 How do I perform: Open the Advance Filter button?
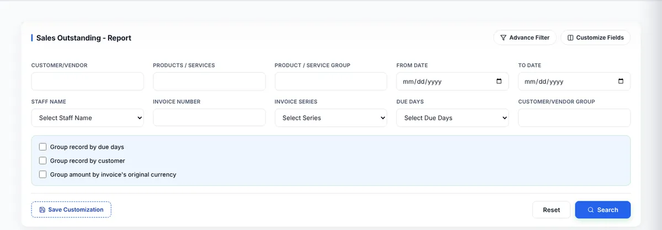pyautogui.click(x=525, y=38)
